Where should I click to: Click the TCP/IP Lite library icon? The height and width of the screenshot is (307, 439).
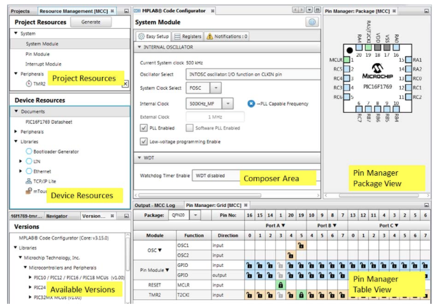pyautogui.click(x=29, y=181)
